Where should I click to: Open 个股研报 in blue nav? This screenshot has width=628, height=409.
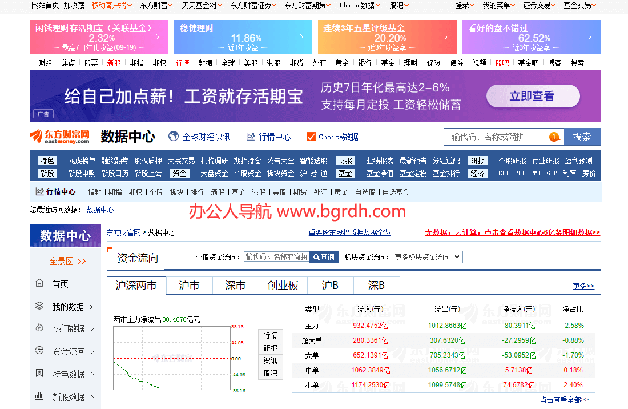pyautogui.click(x=512, y=161)
